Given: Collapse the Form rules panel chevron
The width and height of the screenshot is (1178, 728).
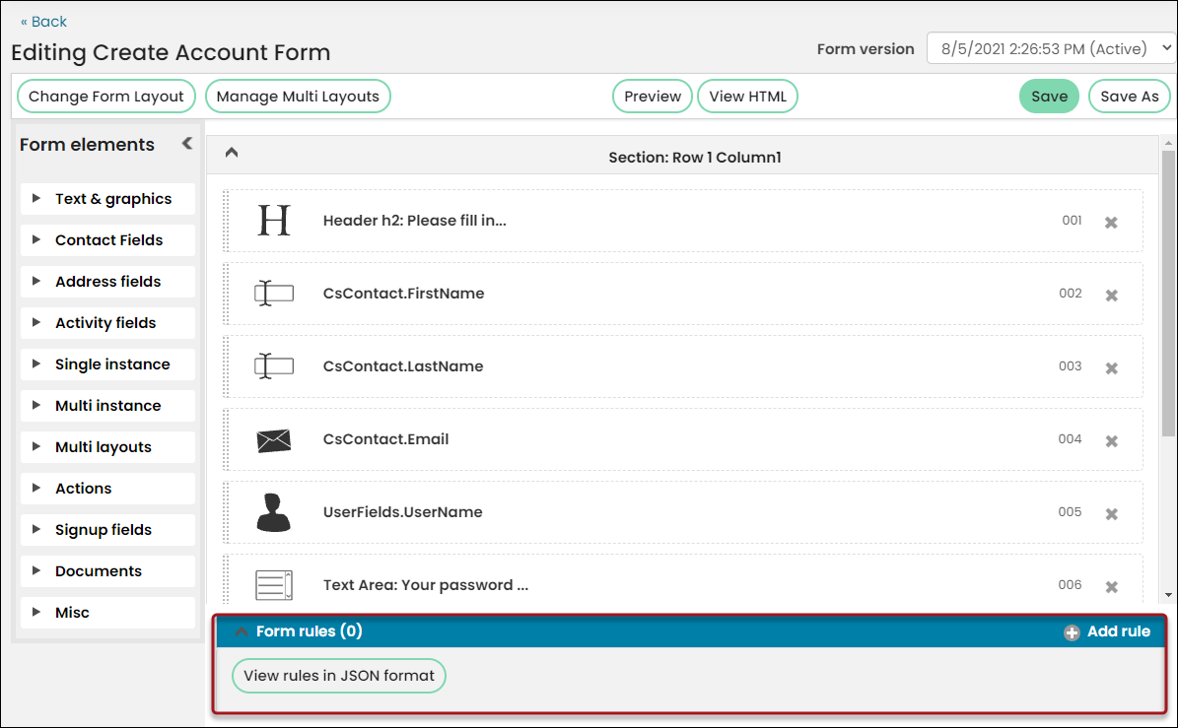Looking at the screenshot, I should pyautogui.click(x=242, y=631).
